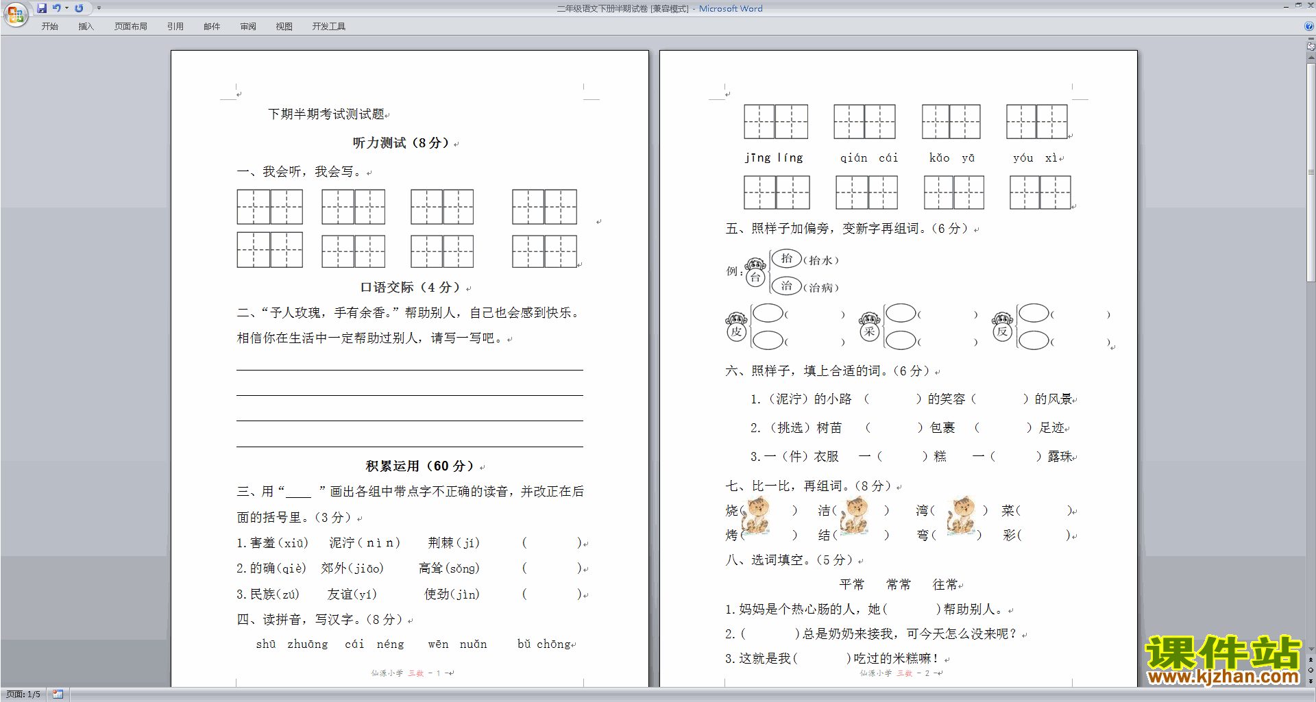Screen dimensions: 1316x702
Task: Click the vertical scrollbar down arrow
Action: 1311,649
